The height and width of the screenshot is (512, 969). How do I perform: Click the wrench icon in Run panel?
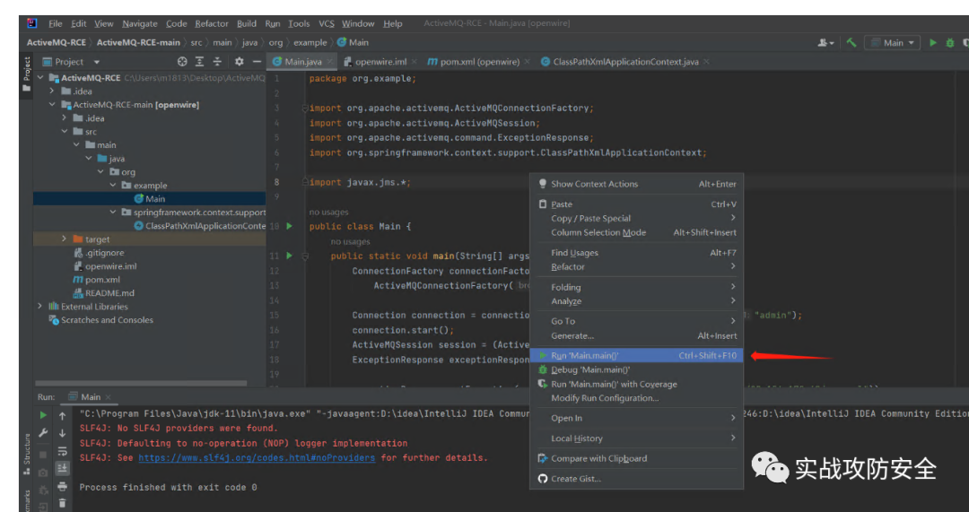[x=43, y=433]
